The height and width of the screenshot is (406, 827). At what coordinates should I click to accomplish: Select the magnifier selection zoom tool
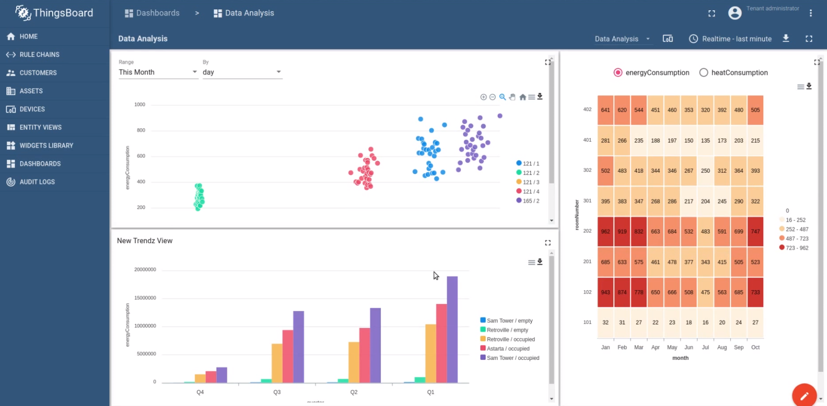tap(503, 97)
